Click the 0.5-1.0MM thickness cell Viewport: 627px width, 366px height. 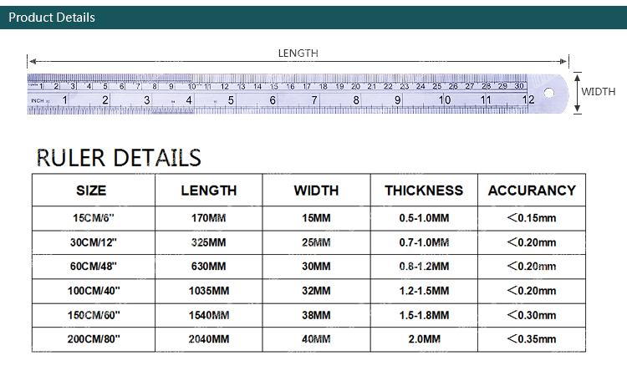pos(424,218)
